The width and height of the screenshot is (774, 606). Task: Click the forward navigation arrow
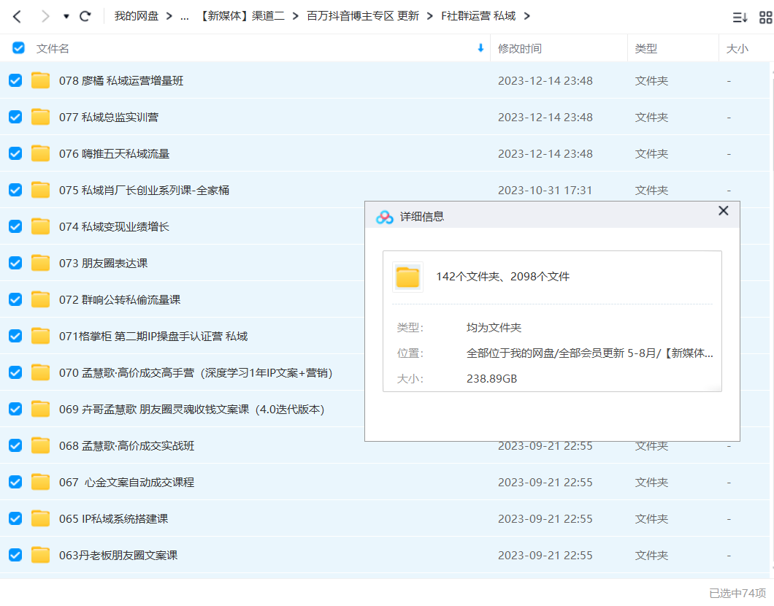tap(45, 16)
